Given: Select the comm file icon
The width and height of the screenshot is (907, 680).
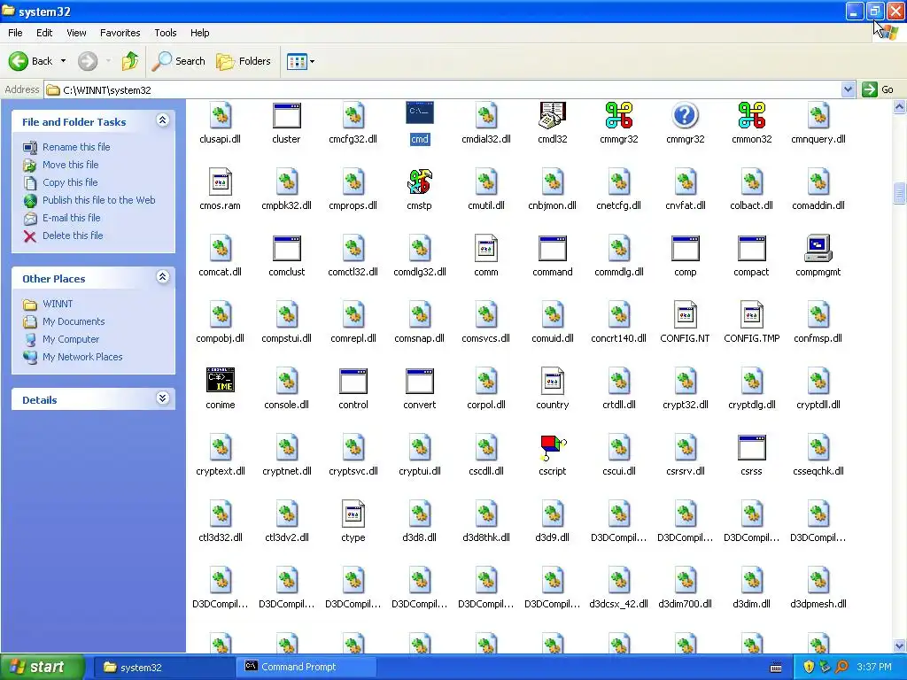Looking at the screenshot, I should click(486, 248).
